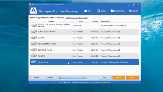
Task: Click the Home house icon
Action: click(86, 11)
